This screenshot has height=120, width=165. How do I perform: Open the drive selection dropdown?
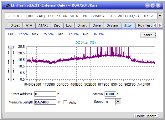click(160, 16)
